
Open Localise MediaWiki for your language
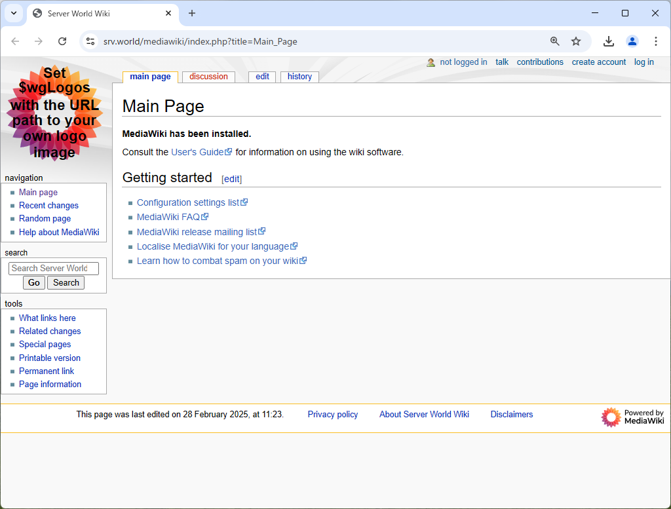coord(217,246)
